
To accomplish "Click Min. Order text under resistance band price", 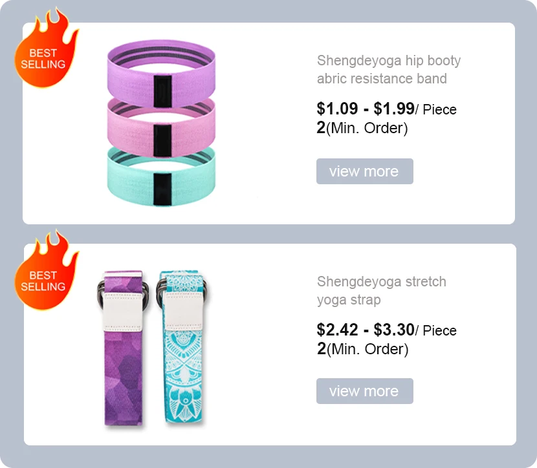I will click(367, 128).
